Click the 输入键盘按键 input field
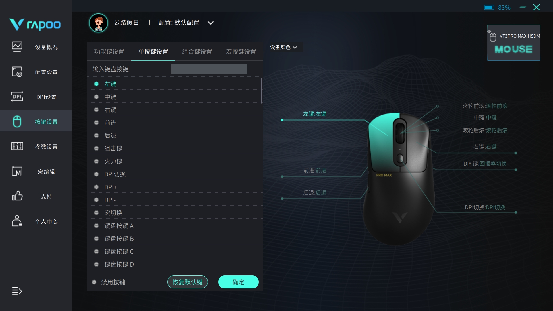 point(209,69)
